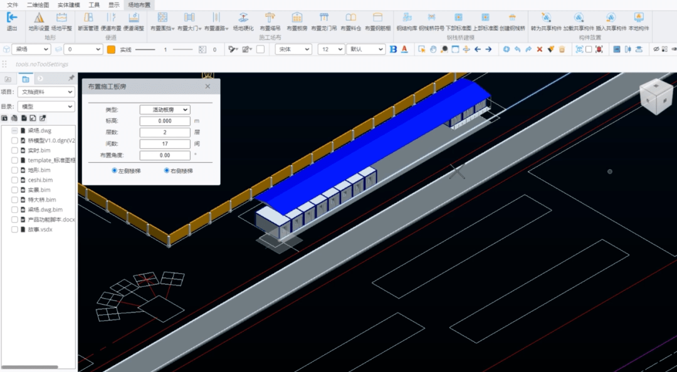Viewport: 677px width, 372px height.
Task: Click the red X delete icon
Action: click(539, 49)
